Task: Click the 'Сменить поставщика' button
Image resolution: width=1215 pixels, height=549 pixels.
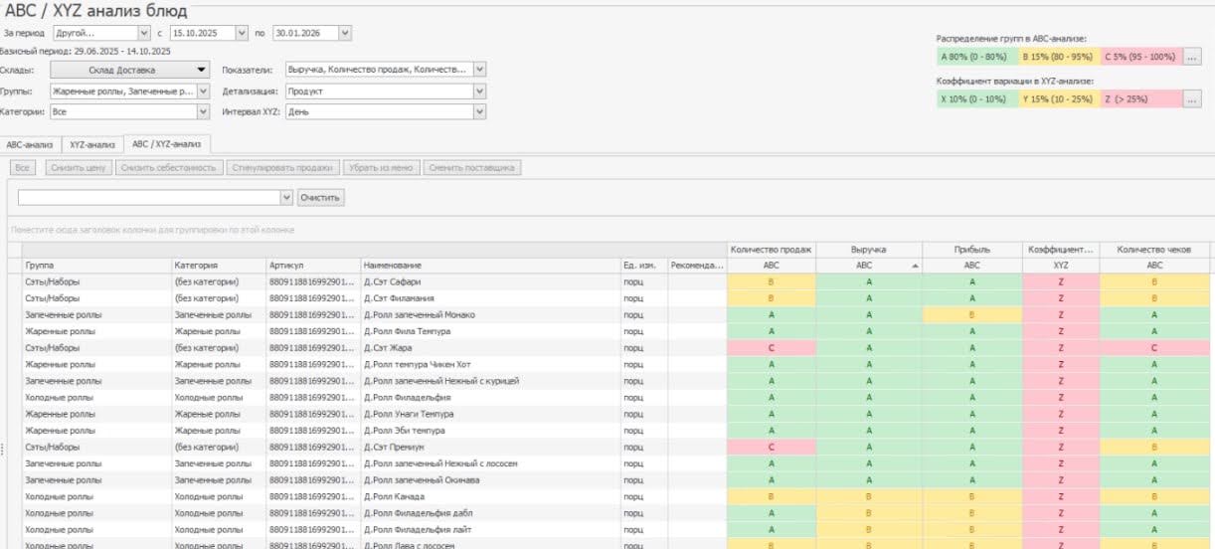Action: pos(472,168)
